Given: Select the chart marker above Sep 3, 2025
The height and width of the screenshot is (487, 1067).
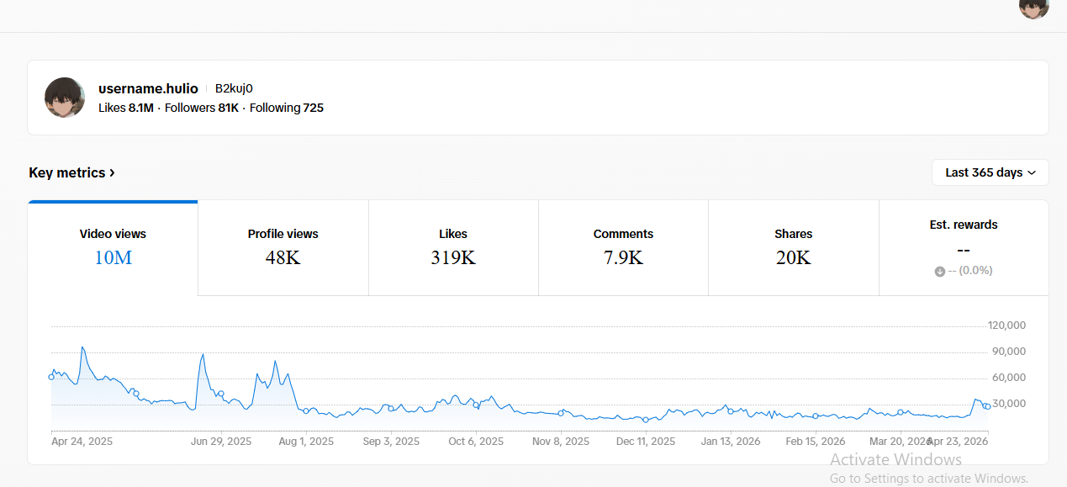Looking at the screenshot, I should pyautogui.click(x=390, y=408).
